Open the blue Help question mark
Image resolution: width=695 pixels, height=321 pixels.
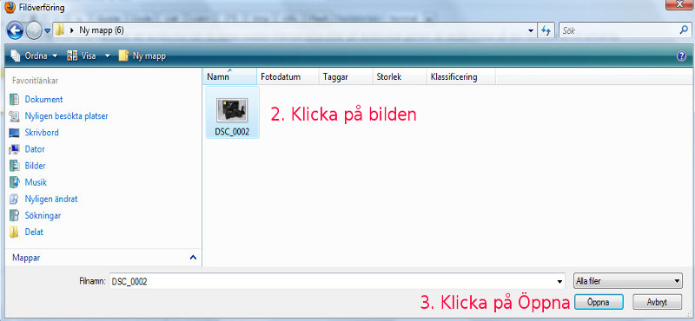click(x=682, y=56)
